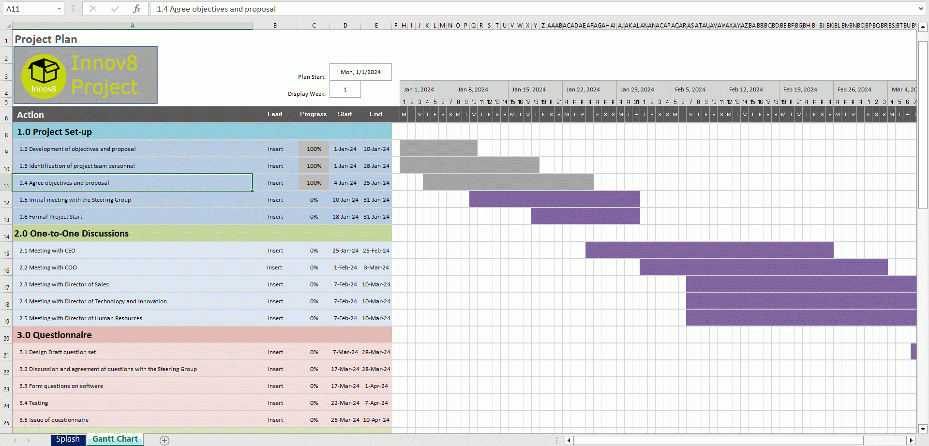
Task: Click the purple bar for Meeting with CEO
Action: point(709,250)
